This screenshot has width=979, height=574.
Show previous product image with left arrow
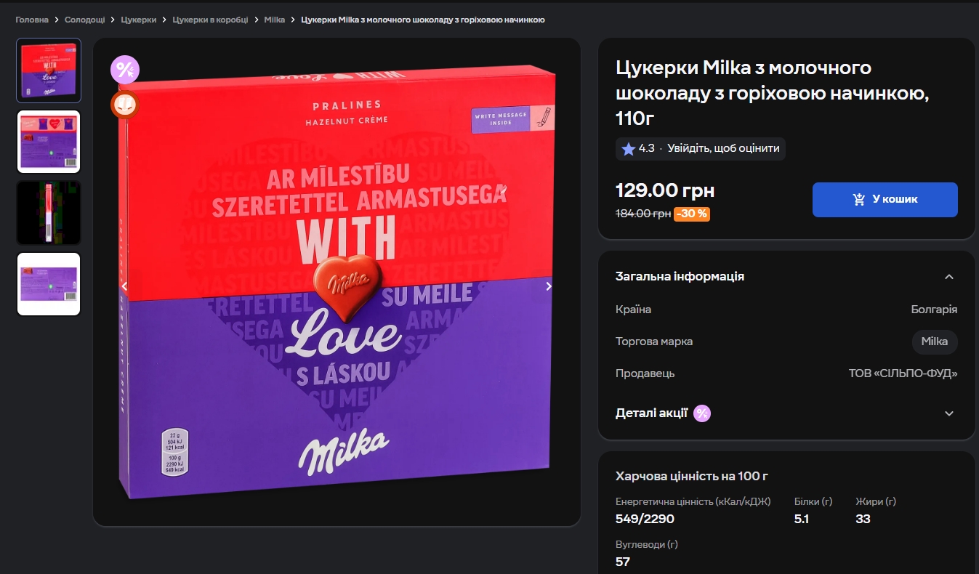(124, 286)
